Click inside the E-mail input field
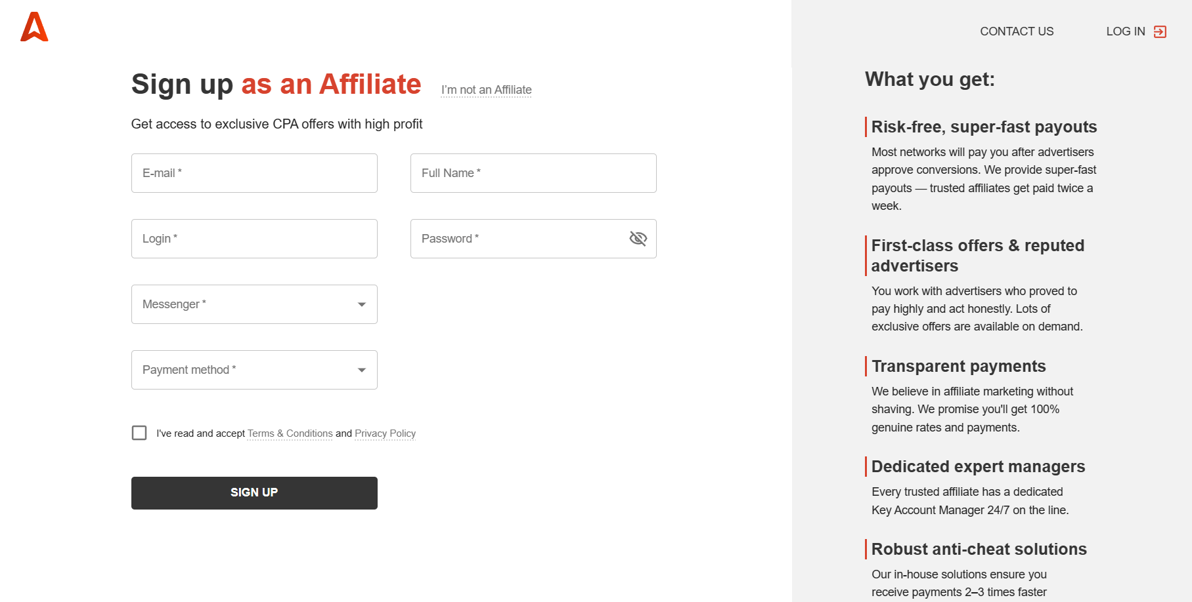 tap(254, 172)
